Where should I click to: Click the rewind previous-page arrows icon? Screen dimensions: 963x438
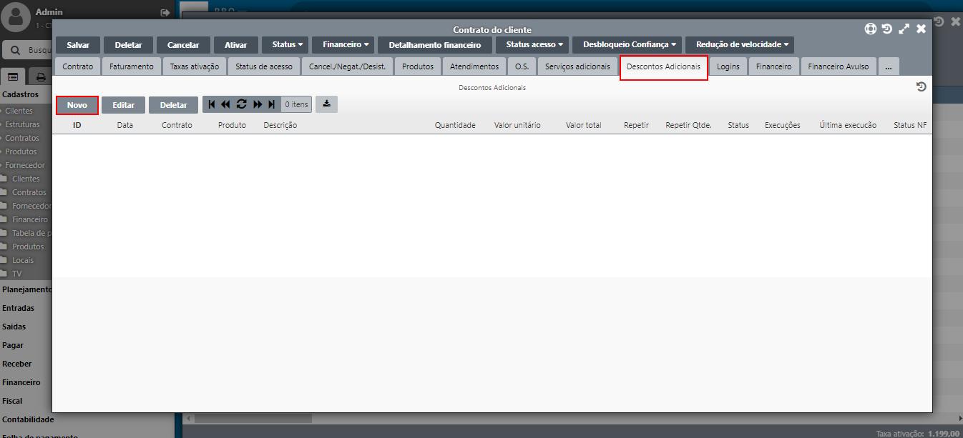point(225,104)
